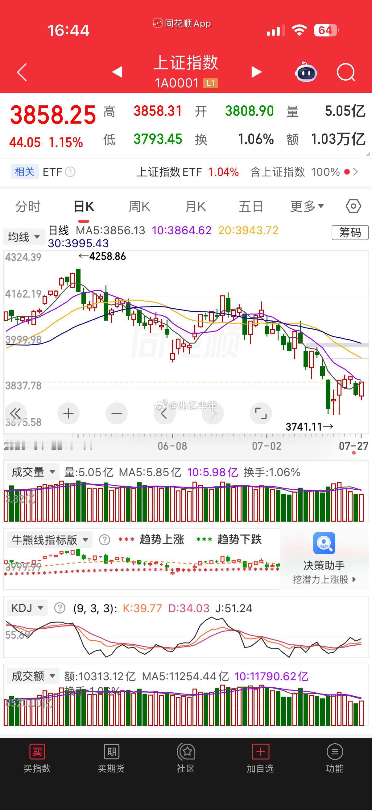Zoom out chart with minus button
Image resolution: width=372 pixels, height=810 pixels.
pyautogui.click(x=117, y=413)
